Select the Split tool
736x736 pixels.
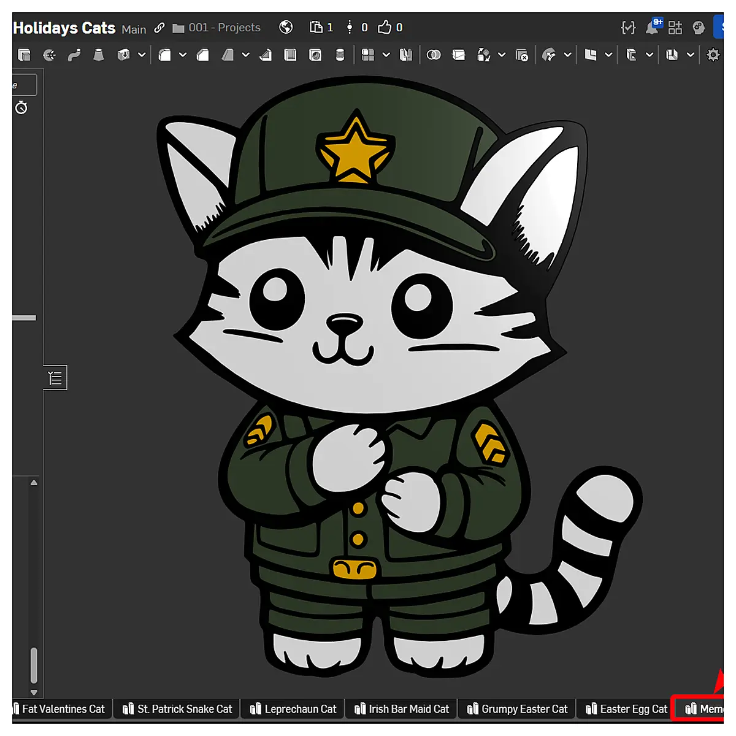point(459,55)
